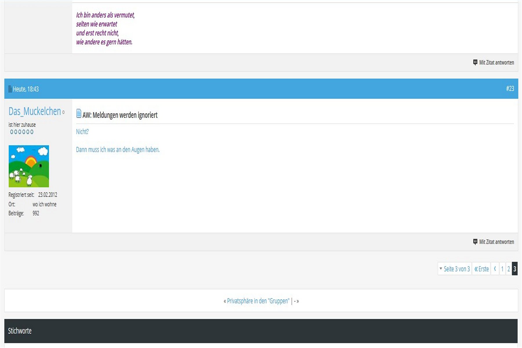Go to previous page using single arrow
The width and height of the screenshot is (522, 348).
[495, 269]
